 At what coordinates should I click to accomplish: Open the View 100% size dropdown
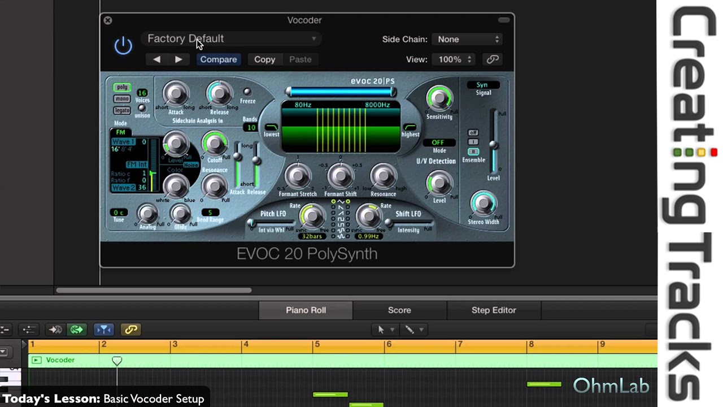pos(454,59)
